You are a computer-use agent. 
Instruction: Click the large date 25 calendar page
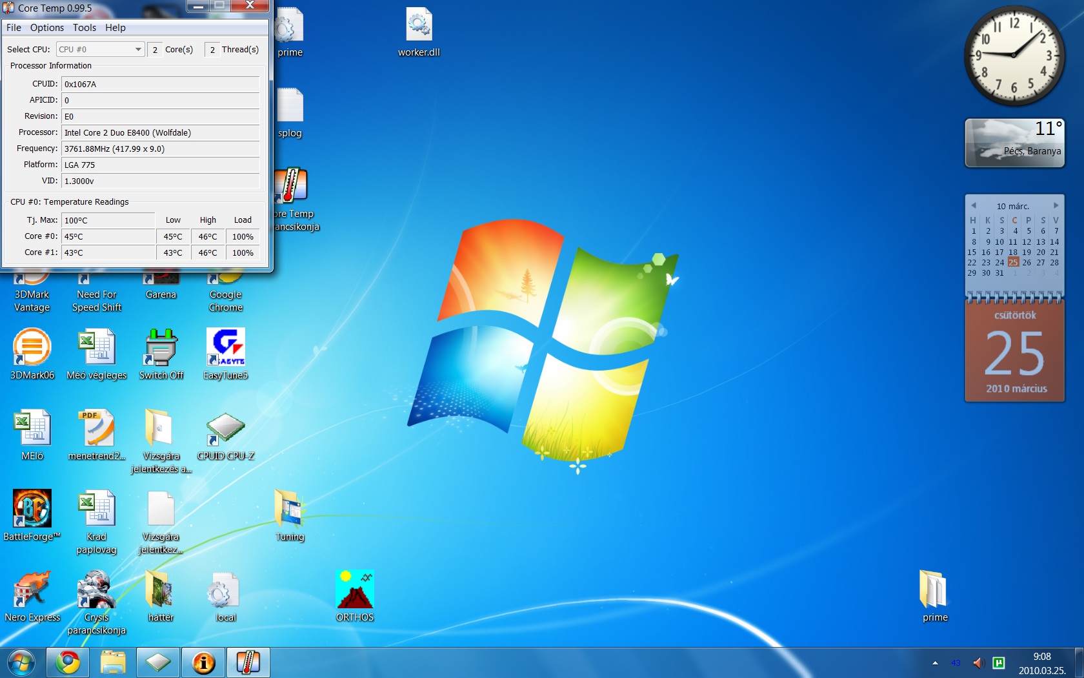point(1015,352)
